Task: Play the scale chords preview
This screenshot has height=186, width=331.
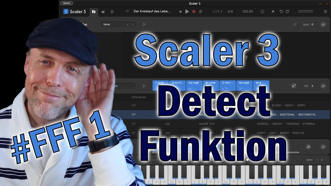Action: (x=144, y=86)
